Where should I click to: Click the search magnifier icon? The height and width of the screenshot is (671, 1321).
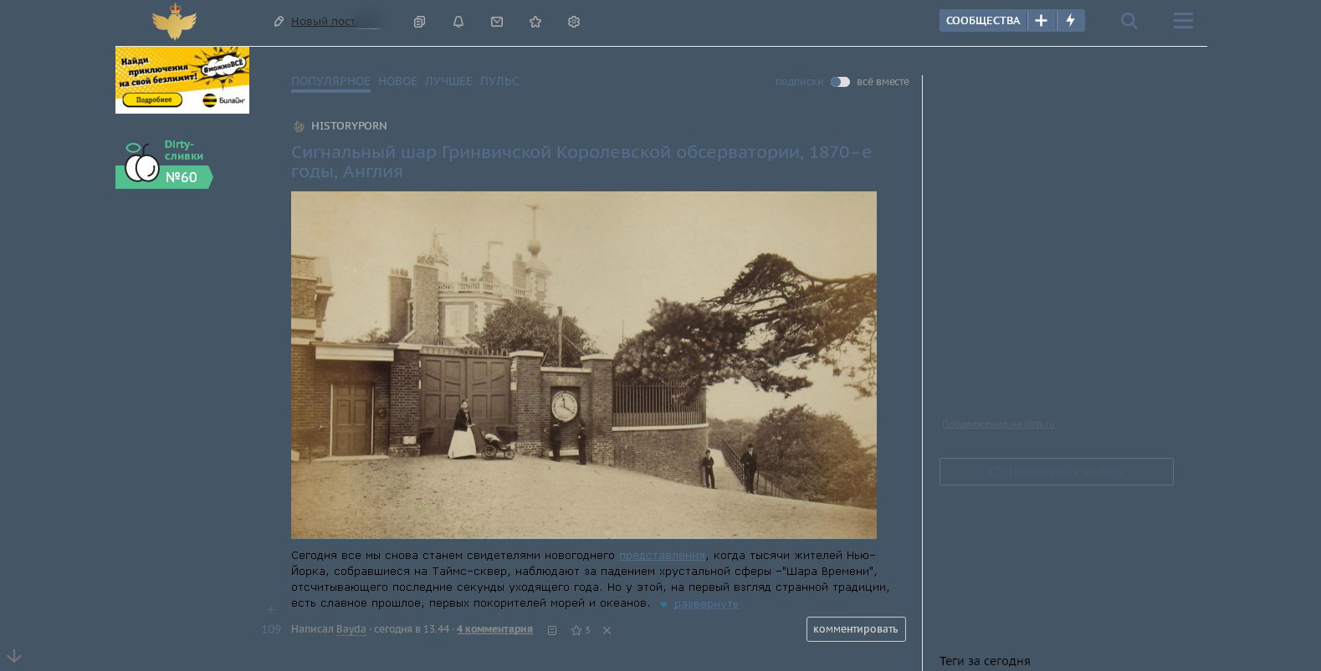1129,21
